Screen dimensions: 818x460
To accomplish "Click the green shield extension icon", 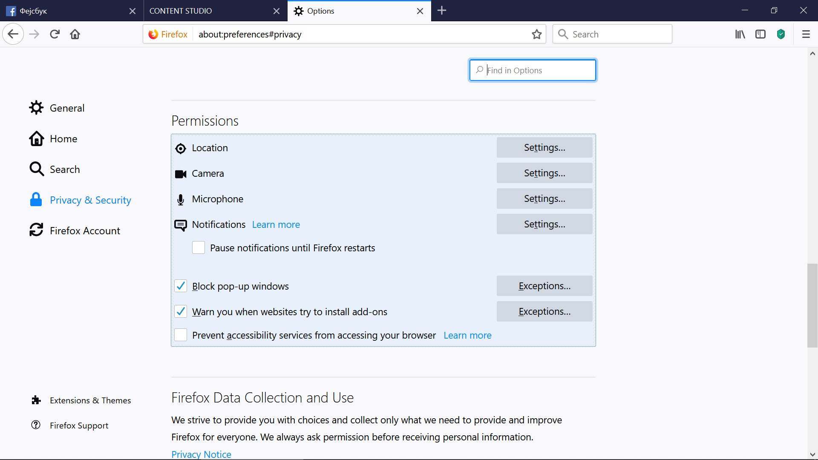I will point(781,34).
